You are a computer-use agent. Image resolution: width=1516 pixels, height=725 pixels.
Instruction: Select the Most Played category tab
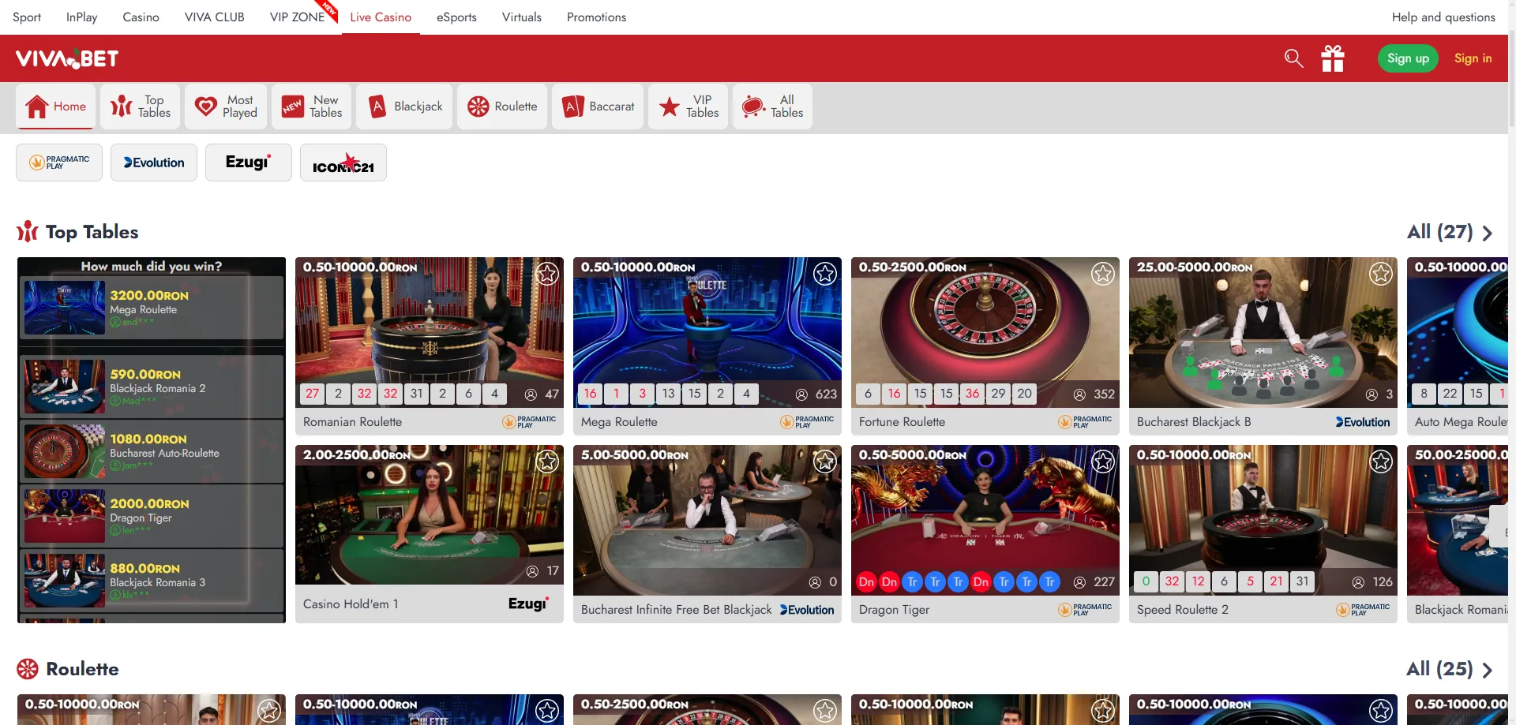(226, 107)
